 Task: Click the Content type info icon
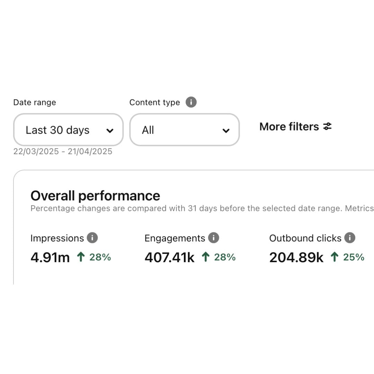click(191, 102)
